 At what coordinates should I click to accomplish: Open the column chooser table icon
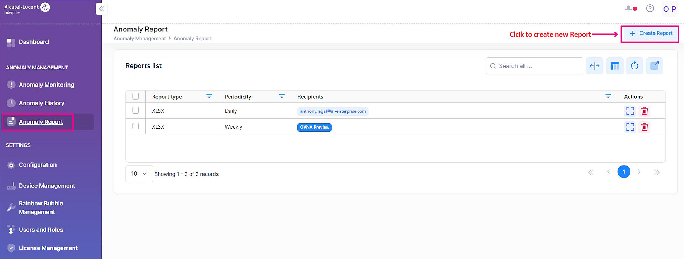pyautogui.click(x=615, y=66)
